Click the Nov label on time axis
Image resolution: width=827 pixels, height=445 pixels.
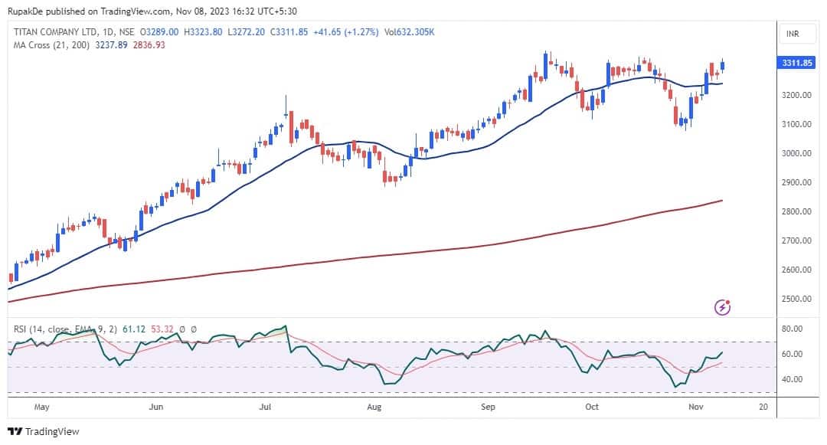[x=696, y=407]
